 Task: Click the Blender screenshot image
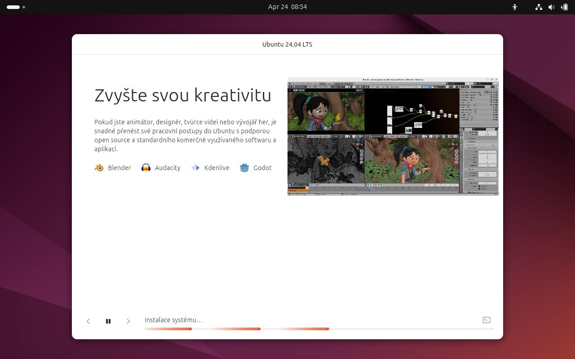[x=393, y=136]
